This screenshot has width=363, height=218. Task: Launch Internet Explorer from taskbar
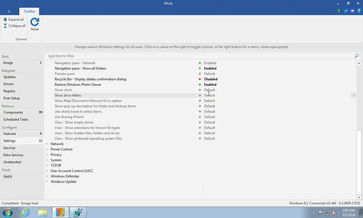pos(25,212)
